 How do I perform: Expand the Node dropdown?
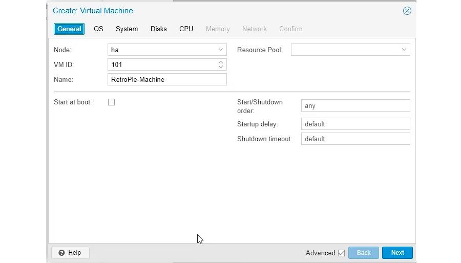click(221, 50)
